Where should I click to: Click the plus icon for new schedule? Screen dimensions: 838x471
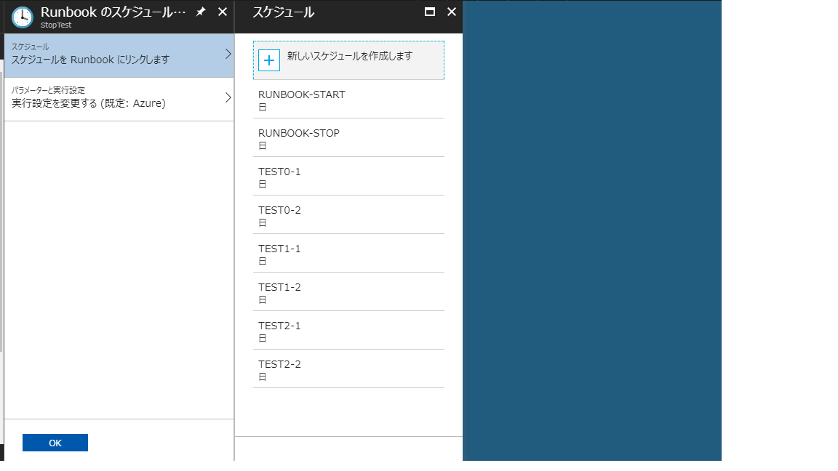tap(269, 60)
